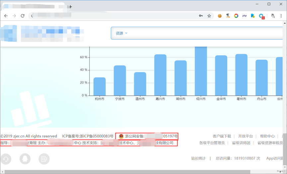Image resolution: width=287 pixels, height=174 pixels.
Task: Click the QQ penguin icon in footer
Action: point(25,159)
